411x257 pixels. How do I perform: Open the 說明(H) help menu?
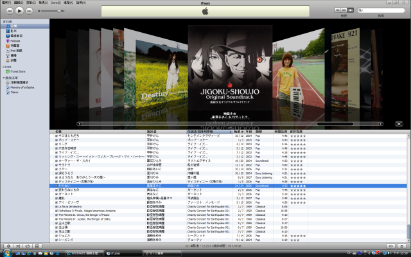(81, 3)
